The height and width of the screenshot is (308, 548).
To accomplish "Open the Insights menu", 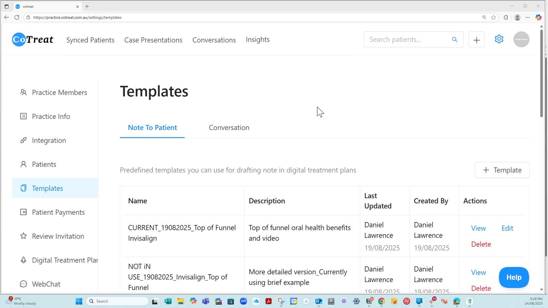I will (258, 39).
